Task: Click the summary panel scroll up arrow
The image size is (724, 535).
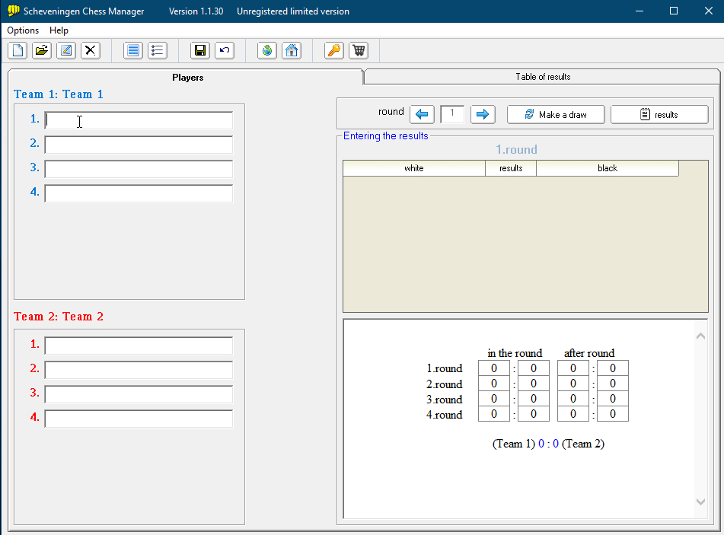Action: click(700, 336)
